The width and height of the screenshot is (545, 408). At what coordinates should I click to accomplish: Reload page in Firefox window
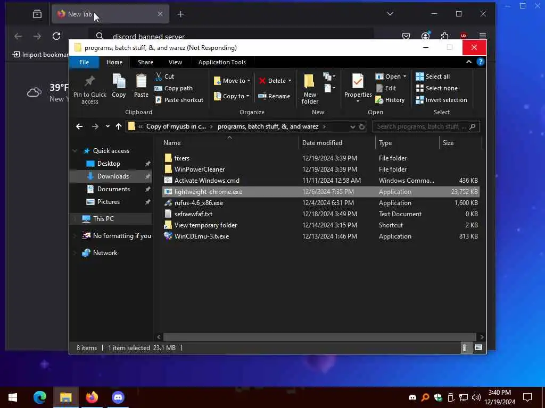tap(56, 36)
